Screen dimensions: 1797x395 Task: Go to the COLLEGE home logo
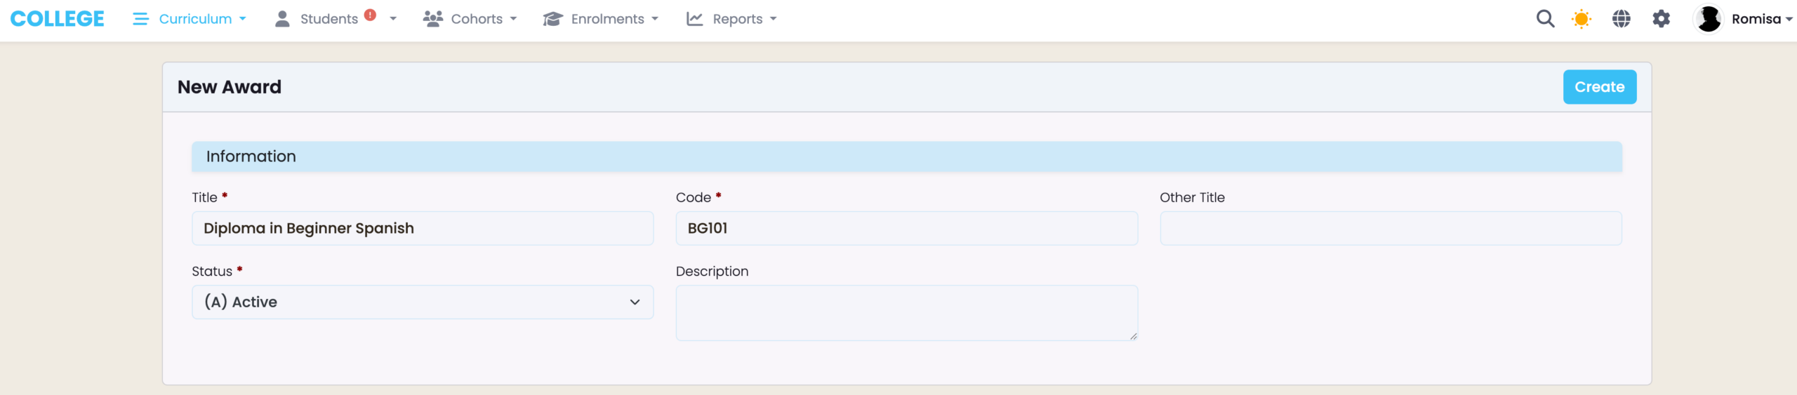[x=58, y=19]
